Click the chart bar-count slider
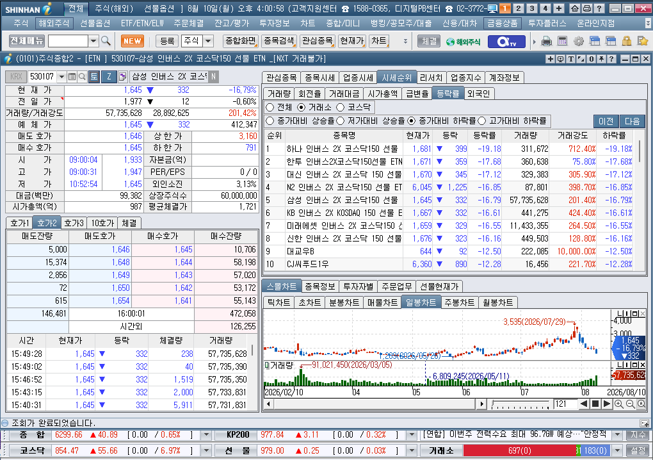653x460 pixels. coord(520,404)
